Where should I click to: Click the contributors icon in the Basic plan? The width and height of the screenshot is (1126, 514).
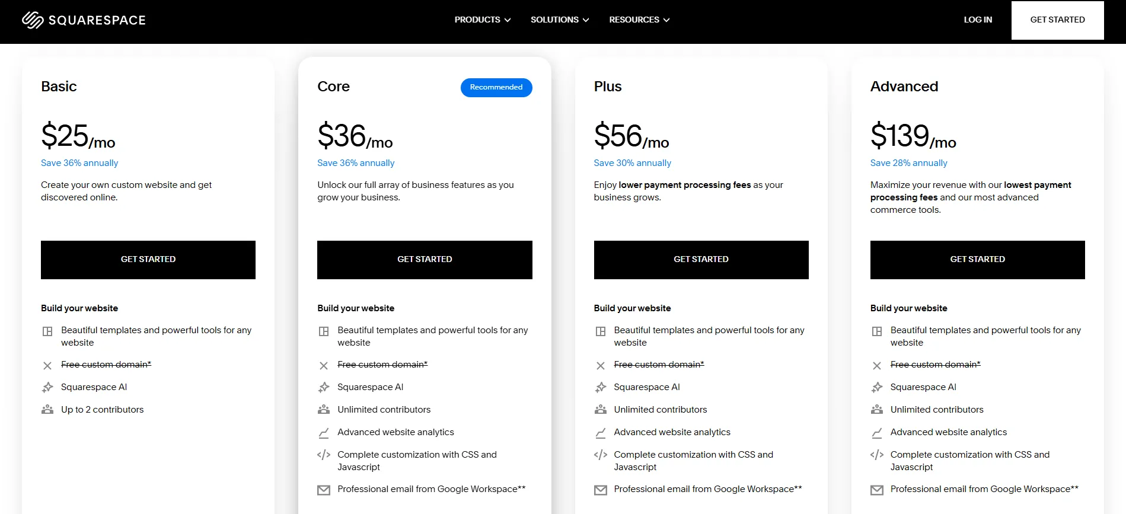[48, 409]
